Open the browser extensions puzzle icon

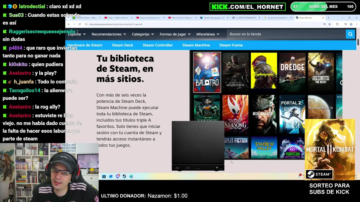(x=337, y=24)
